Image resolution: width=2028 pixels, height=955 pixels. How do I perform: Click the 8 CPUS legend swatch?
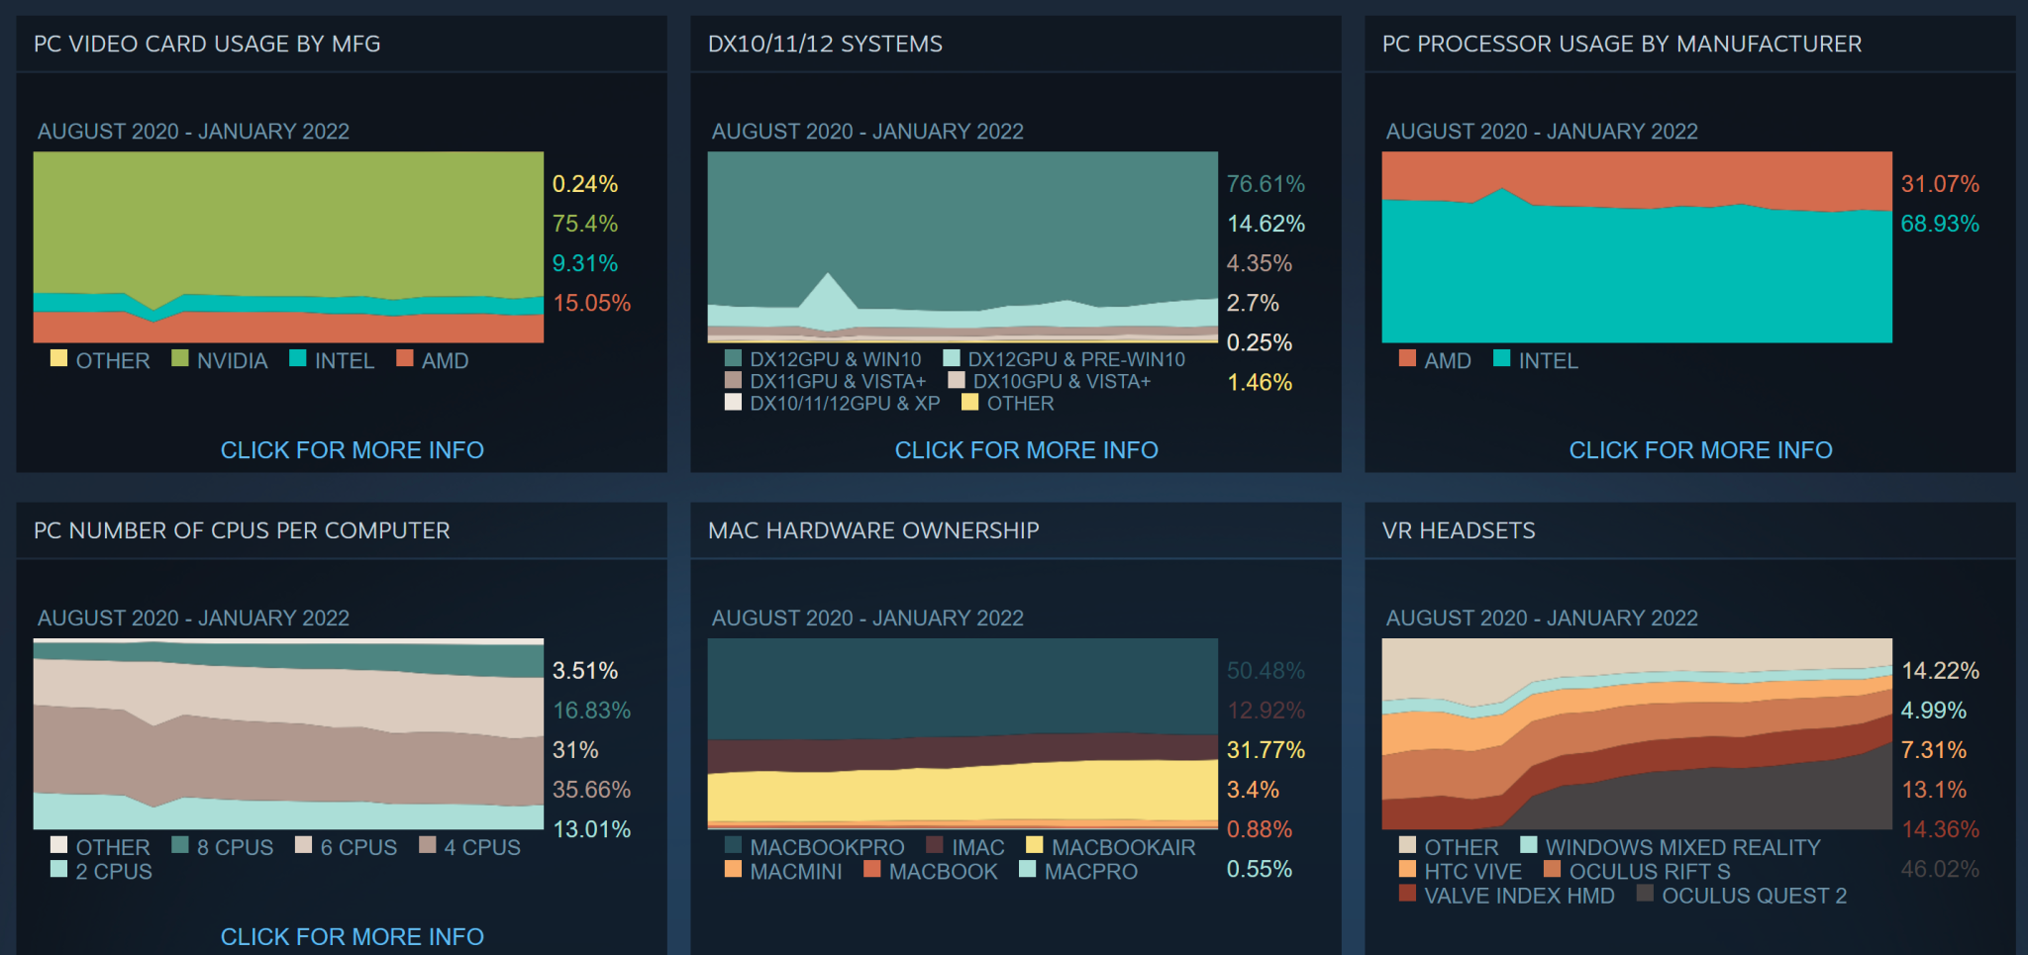tap(179, 845)
